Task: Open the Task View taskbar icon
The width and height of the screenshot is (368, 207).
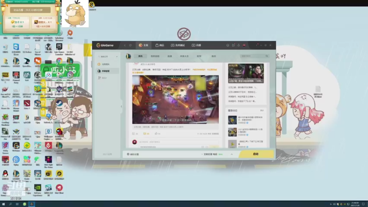Action: pyautogui.click(x=17, y=204)
